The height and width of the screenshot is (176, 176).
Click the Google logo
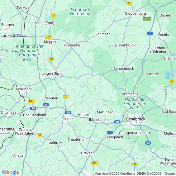coord(11,172)
